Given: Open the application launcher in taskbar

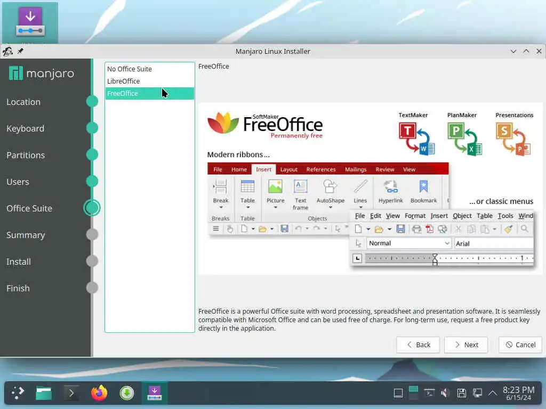Looking at the screenshot, I should [x=17, y=393].
